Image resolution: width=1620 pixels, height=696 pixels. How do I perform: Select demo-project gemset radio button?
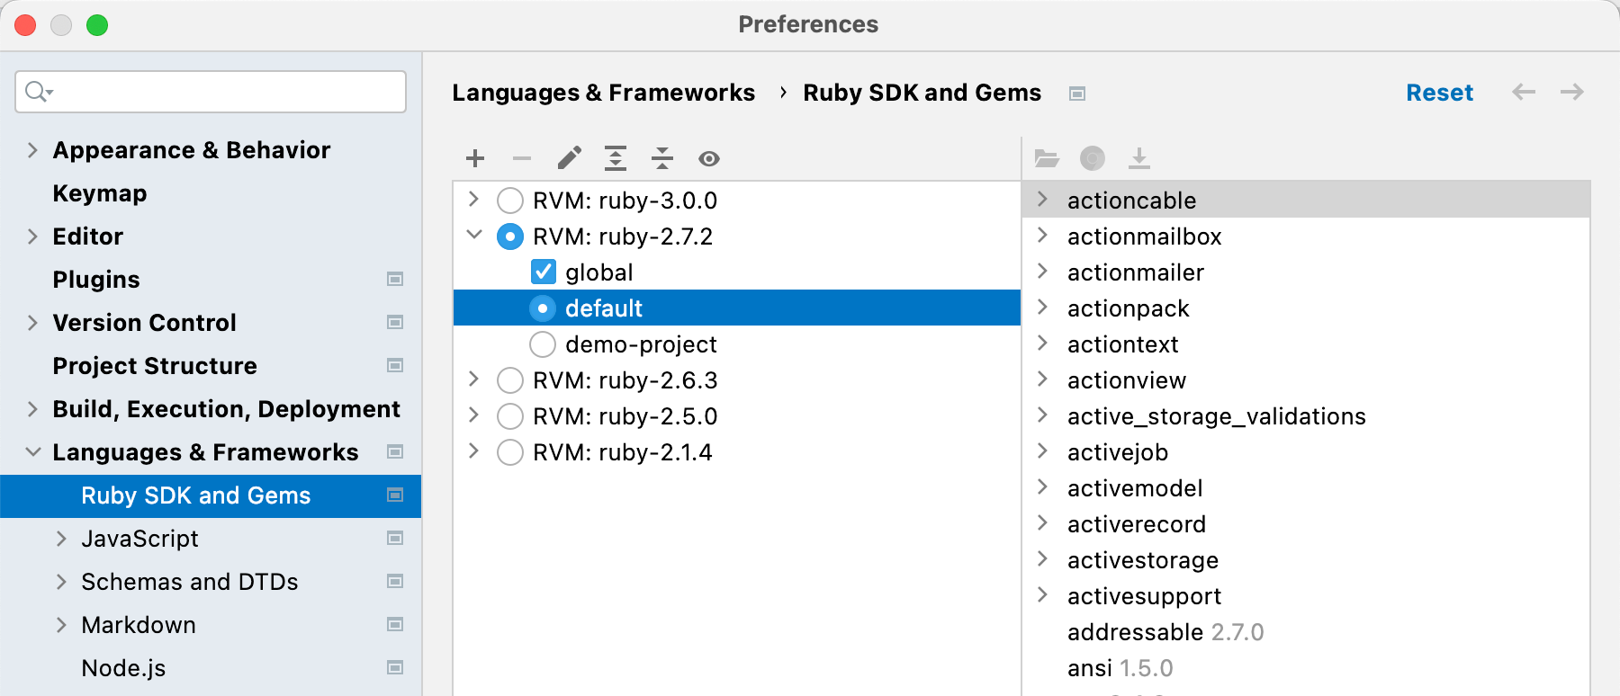click(x=543, y=344)
